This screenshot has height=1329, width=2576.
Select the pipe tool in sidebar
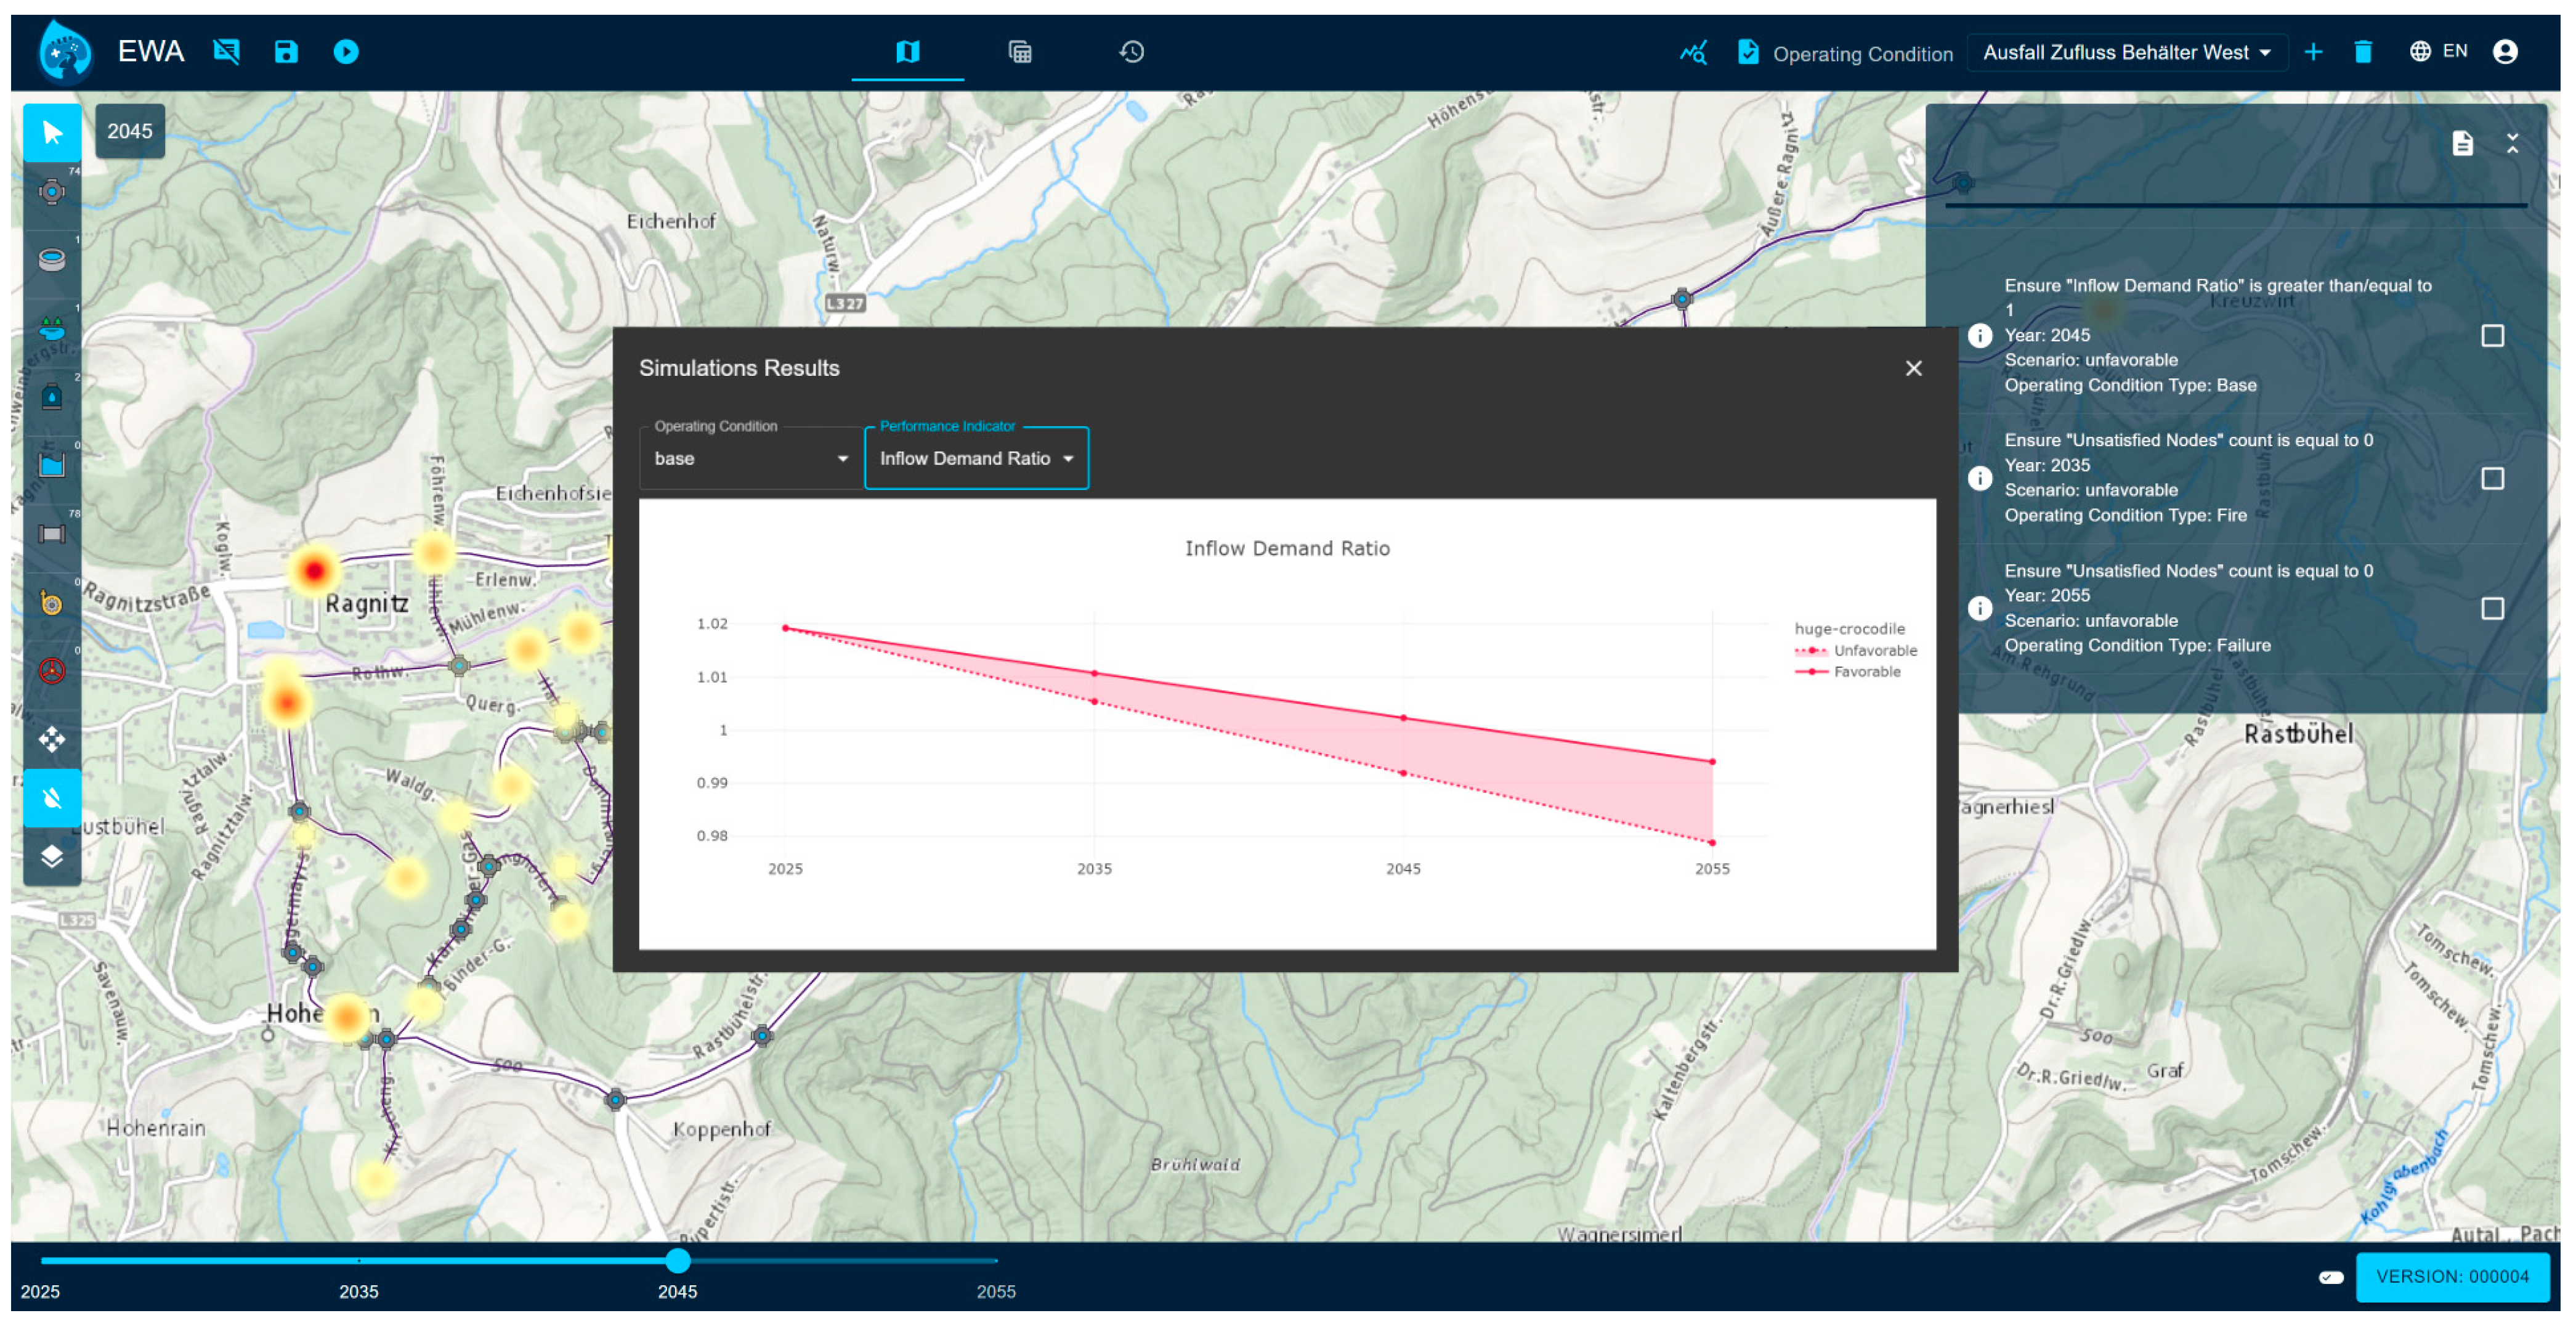coord(51,534)
